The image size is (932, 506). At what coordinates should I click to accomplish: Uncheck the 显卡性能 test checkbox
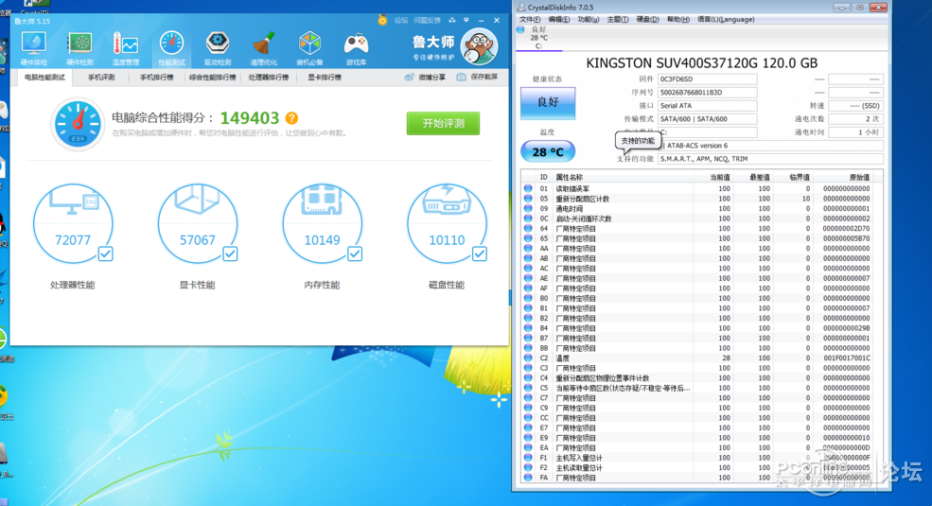[230, 254]
